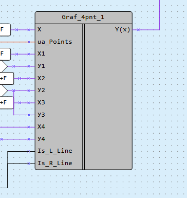The image size is (187, 198).
Task: Click the Y(x) output port label
Action: pyautogui.click(x=123, y=30)
